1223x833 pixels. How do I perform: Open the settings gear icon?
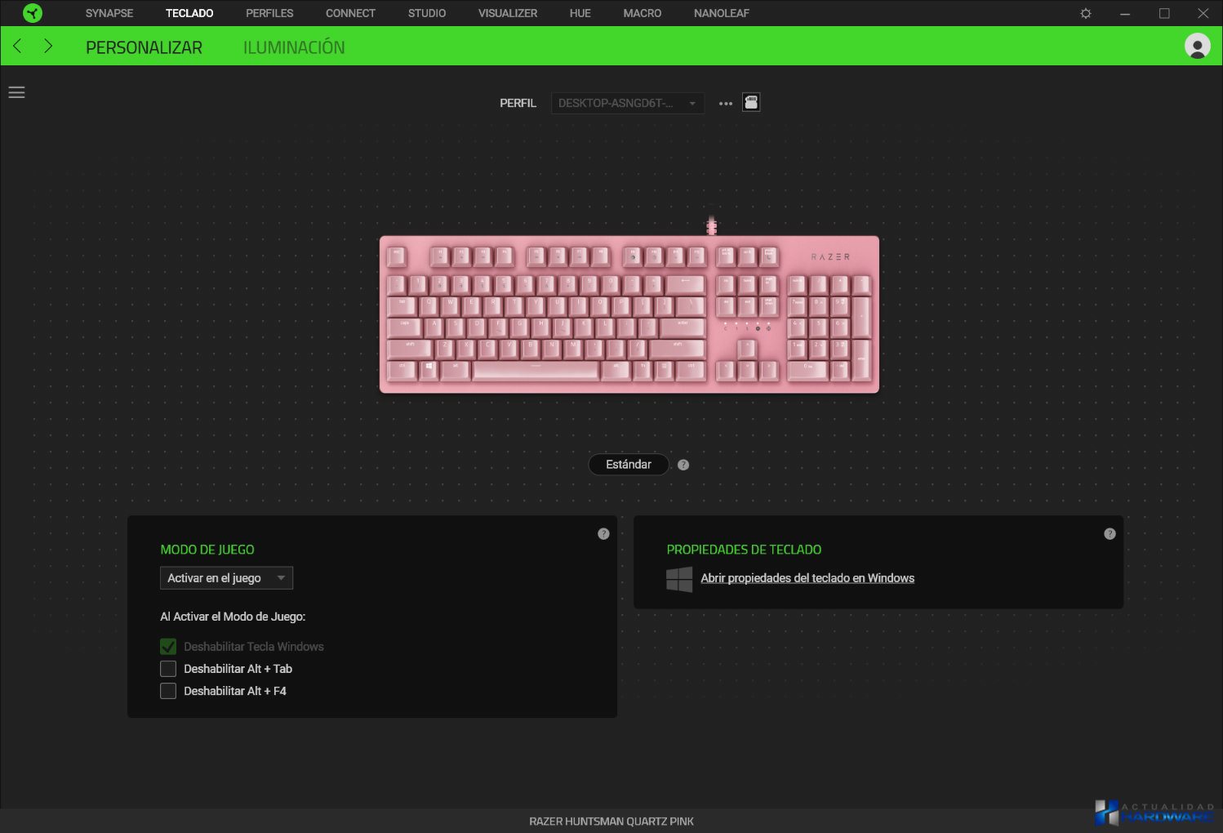pyautogui.click(x=1086, y=13)
